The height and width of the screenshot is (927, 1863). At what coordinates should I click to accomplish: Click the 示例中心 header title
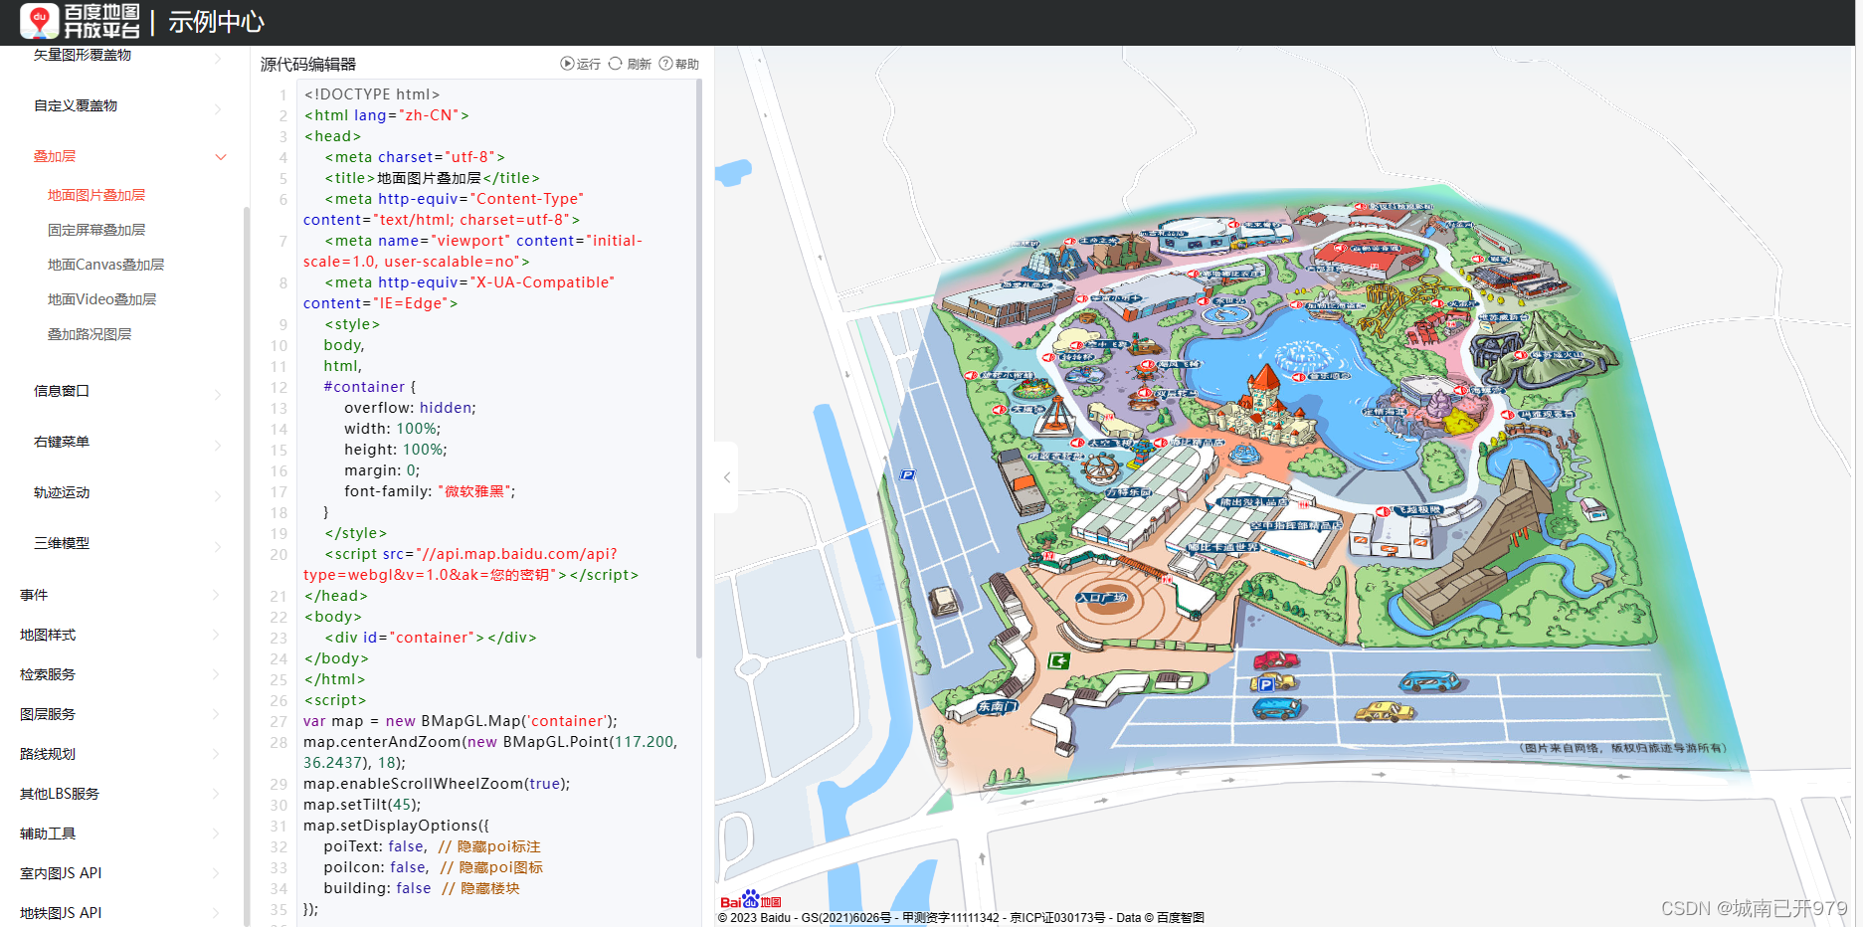tap(216, 22)
